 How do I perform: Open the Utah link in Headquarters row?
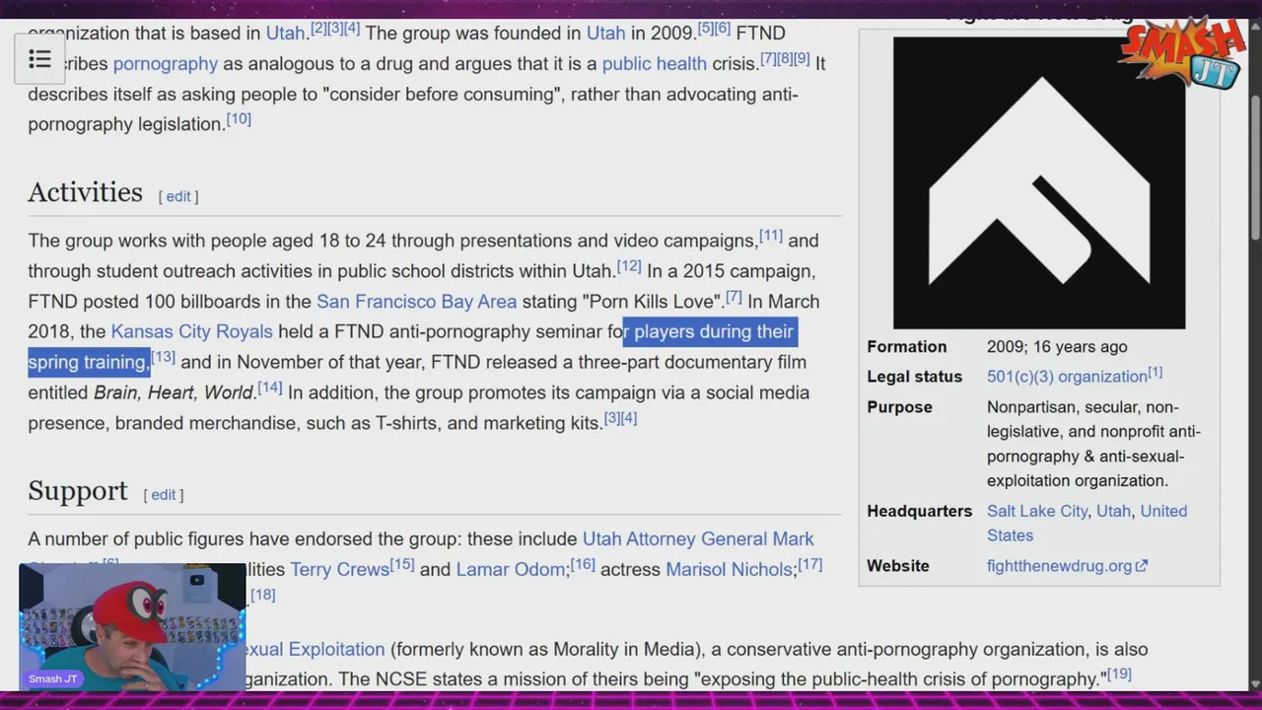point(1114,511)
